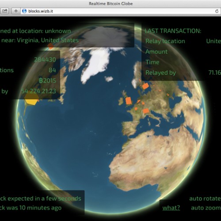Reload the page with refresh icon
Image resolution: width=221 pixels, height=221 pixels.
point(217,11)
